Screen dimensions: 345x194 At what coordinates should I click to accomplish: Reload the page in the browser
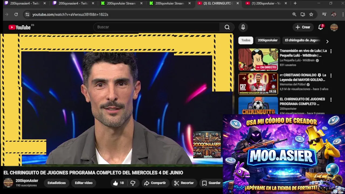coord(16,15)
